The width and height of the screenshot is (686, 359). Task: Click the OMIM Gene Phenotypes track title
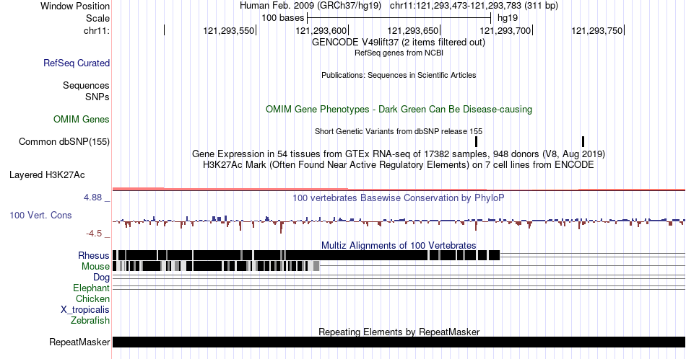pyautogui.click(x=399, y=109)
